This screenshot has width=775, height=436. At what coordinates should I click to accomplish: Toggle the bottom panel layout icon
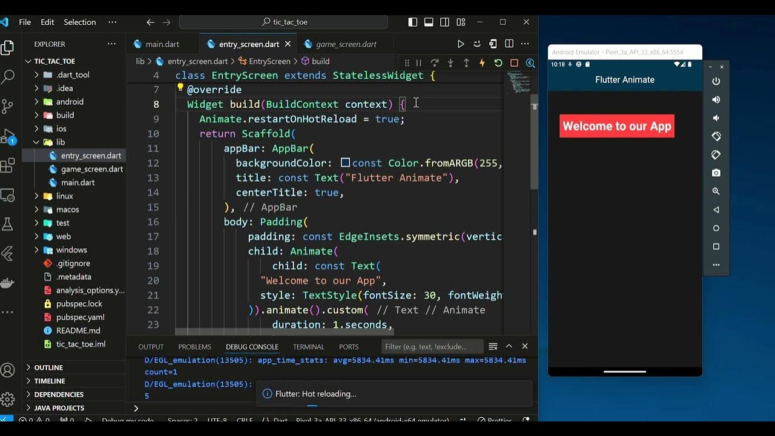click(429, 22)
